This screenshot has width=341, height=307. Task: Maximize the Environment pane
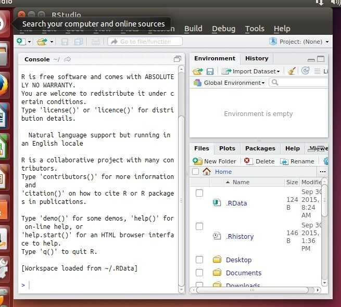point(321,59)
